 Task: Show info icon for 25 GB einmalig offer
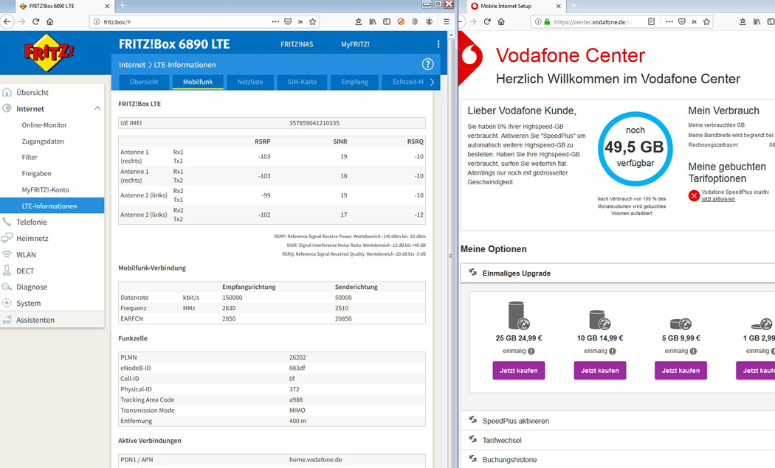tap(531, 352)
